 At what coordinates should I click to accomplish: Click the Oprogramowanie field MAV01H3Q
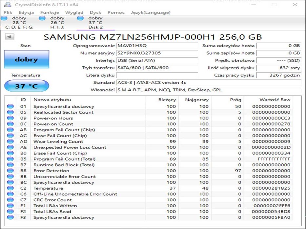point(157,46)
